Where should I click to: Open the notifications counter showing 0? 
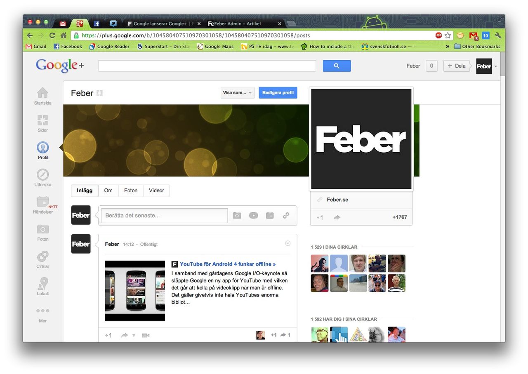point(431,66)
